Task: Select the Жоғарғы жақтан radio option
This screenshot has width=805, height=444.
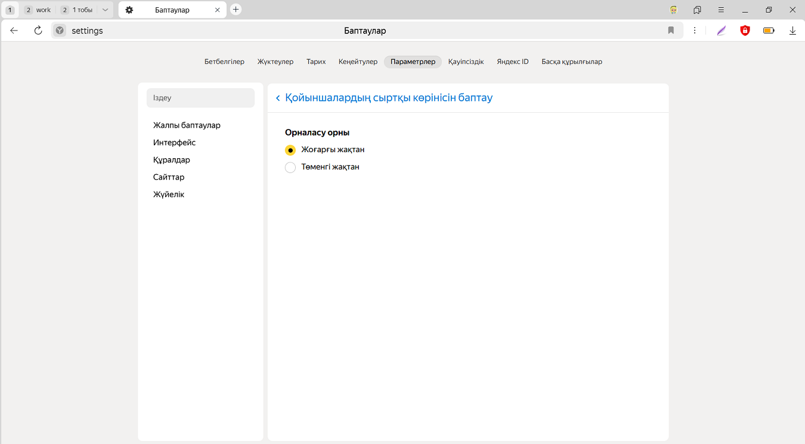Action: click(x=290, y=150)
